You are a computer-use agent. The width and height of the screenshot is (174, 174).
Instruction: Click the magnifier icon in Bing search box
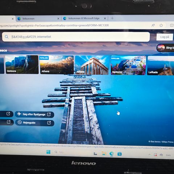[7, 37]
